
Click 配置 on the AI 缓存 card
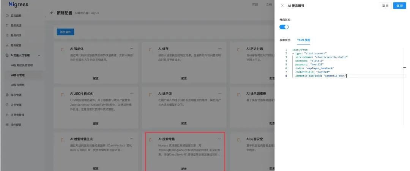184,78
